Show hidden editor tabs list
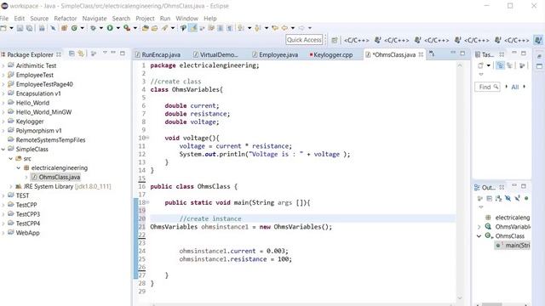 tap(432, 54)
